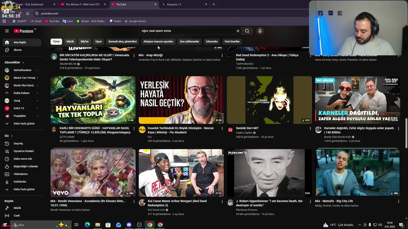
Task: Select the Oyun filter chip
Action: 98,41
